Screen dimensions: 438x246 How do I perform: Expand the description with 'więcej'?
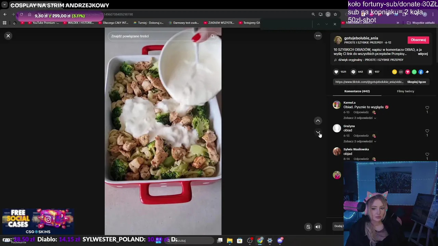tap(423, 54)
